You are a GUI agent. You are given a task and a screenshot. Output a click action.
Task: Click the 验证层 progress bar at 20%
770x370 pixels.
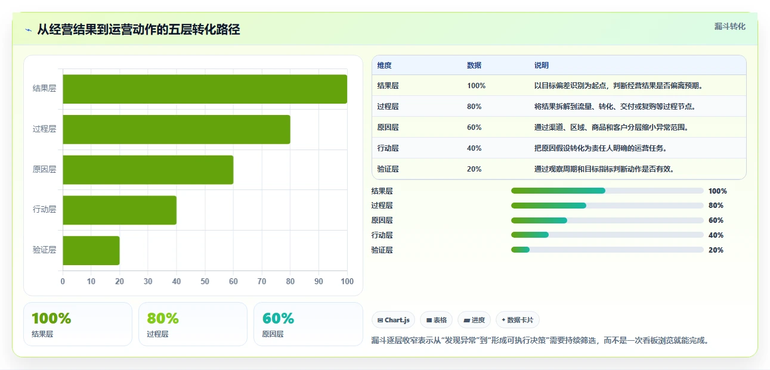point(607,250)
